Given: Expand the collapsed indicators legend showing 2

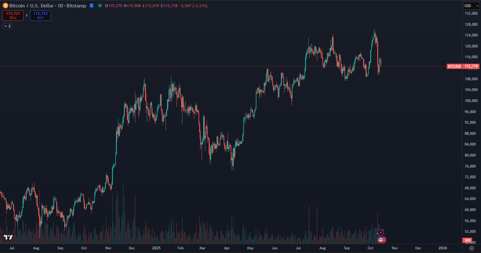Looking at the screenshot, I should pyautogui.click(x=7, y=26).
